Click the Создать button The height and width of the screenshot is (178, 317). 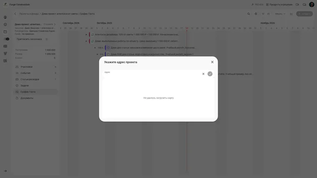tap(304, 14)
